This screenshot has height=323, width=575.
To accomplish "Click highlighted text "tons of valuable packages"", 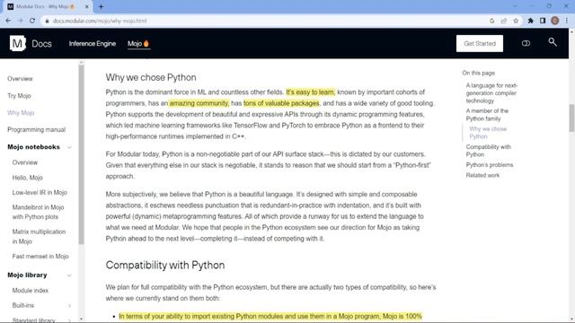I will tap(281, 103).
